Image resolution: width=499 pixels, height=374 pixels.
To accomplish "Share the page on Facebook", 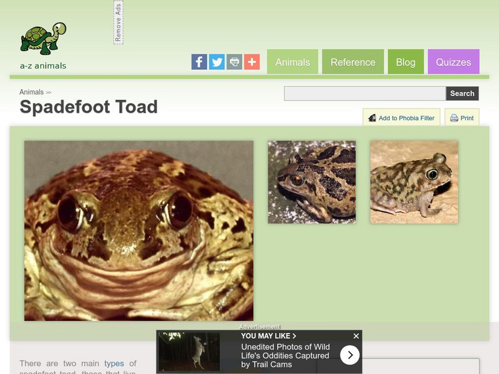I will [199, 62].
